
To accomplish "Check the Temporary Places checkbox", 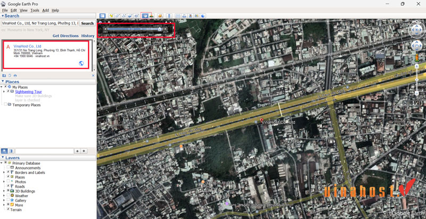I will tap(5, 105).
